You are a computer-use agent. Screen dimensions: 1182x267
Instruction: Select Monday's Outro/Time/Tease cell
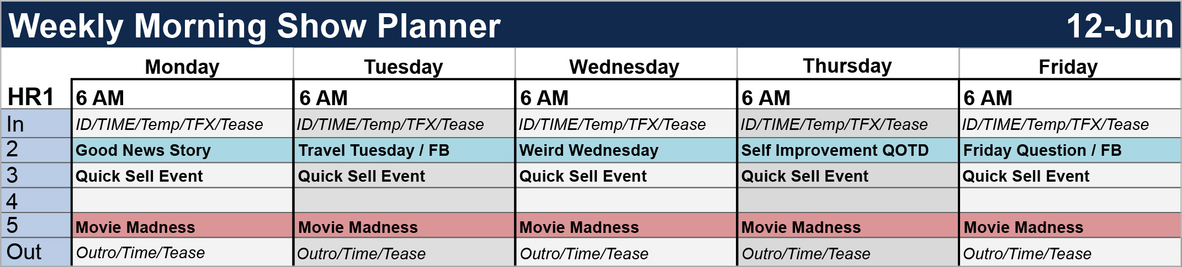[x=182, y=253]
